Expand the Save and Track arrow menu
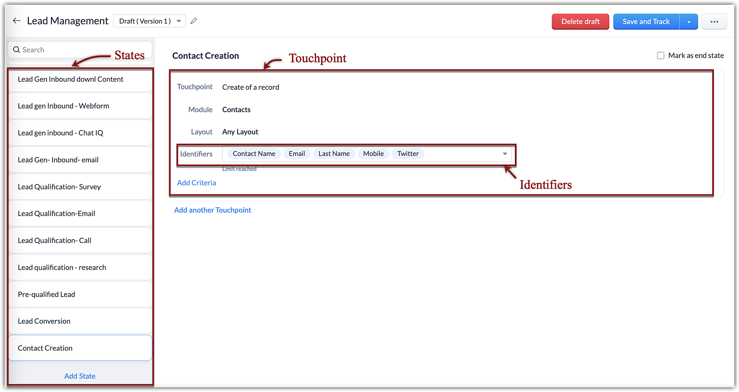Viewport: 739px width, 392px height. pos(689,22)
